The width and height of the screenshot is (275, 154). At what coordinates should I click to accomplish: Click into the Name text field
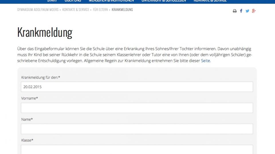pos(137,129)
